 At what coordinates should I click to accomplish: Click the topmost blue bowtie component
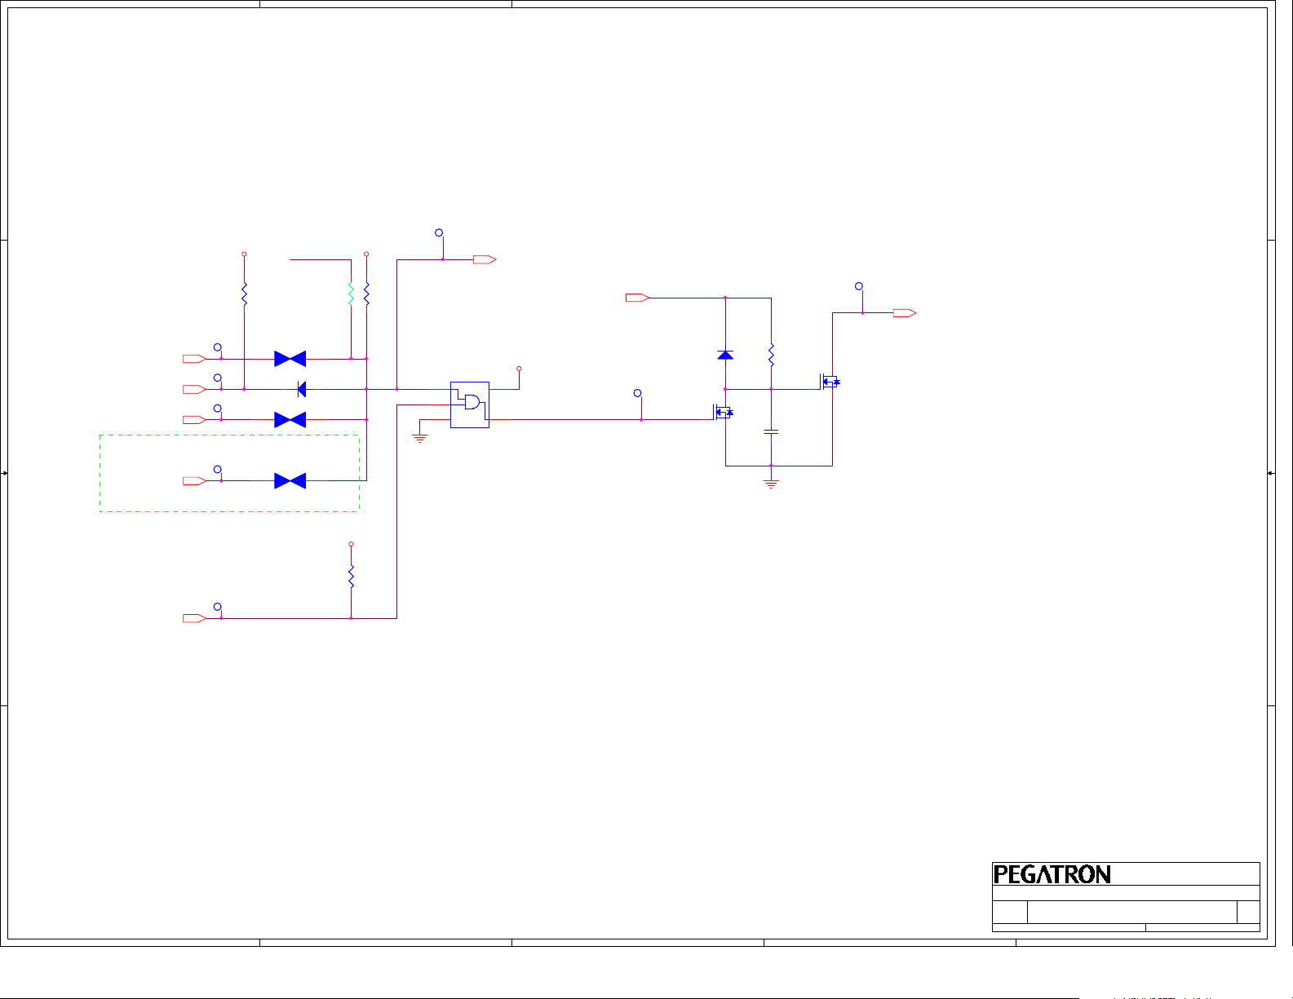[290, 359]
